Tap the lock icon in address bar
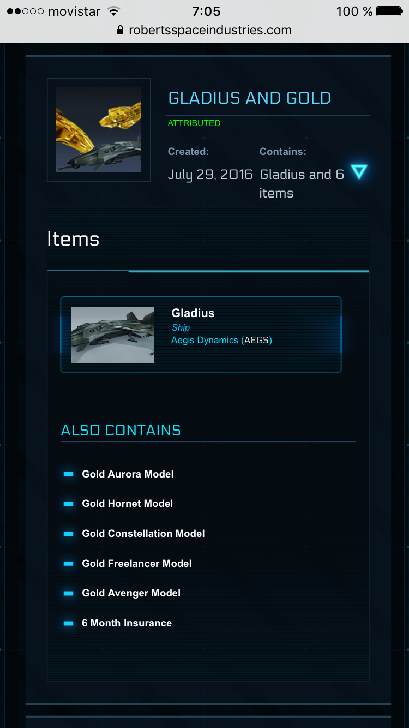The height and width of the screenshot is (728, 409). point(121,31)
